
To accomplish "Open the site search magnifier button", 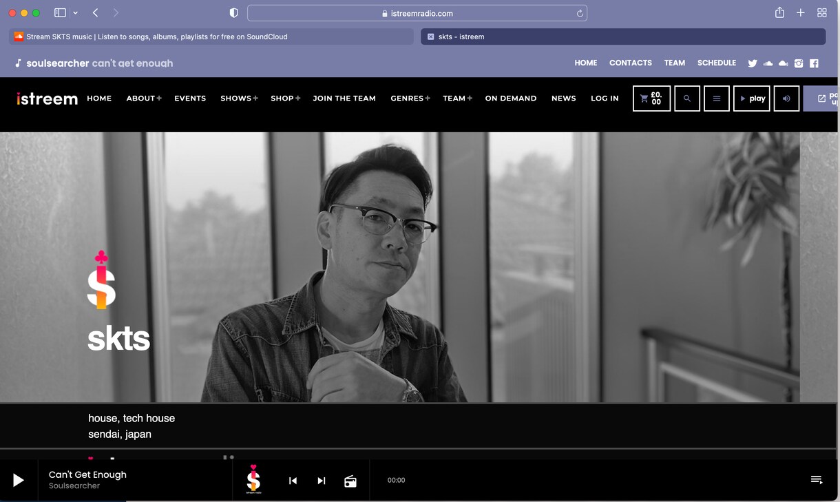I will (687, 98).
